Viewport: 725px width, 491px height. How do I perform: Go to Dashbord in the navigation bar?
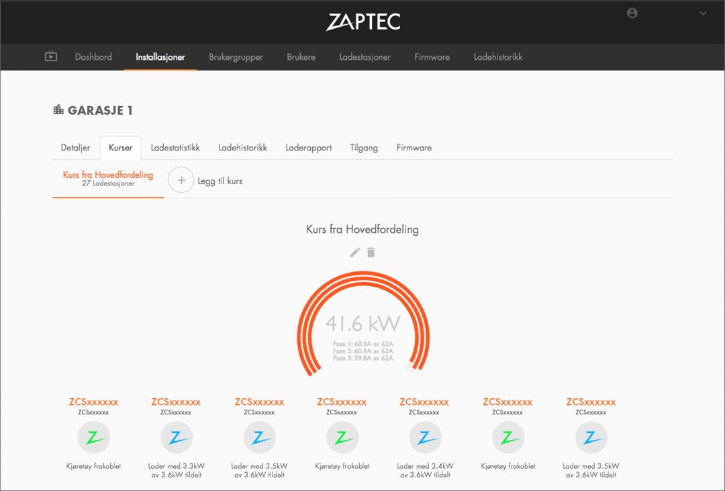coord(93,57)
